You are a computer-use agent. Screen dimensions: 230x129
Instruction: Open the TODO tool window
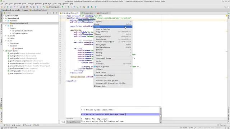(6, 125)
